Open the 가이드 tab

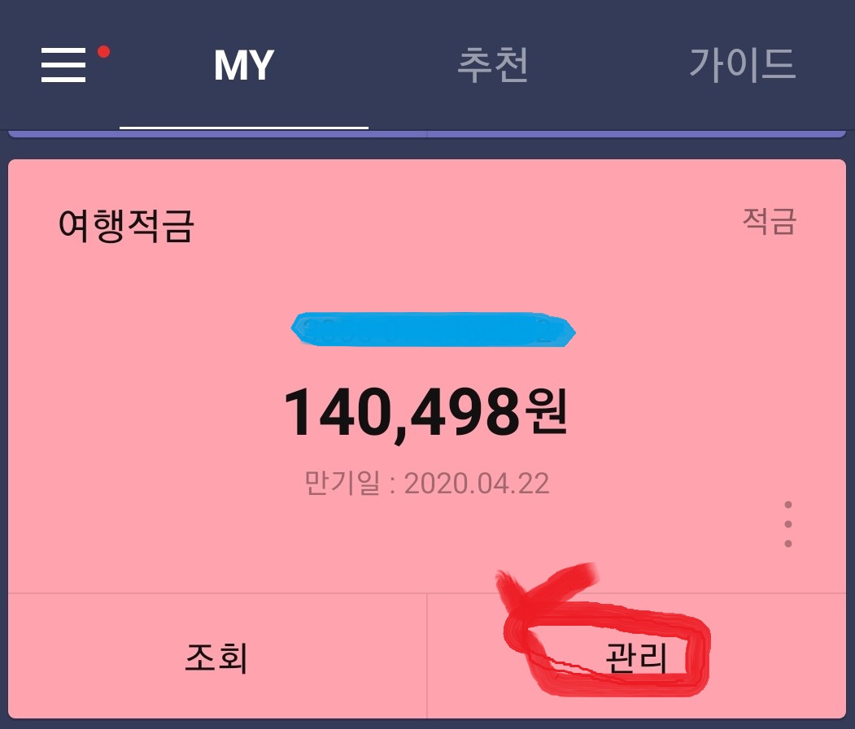click(x=742, y=65)
